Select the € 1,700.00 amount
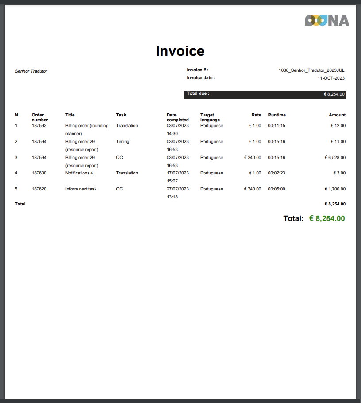 335,189
